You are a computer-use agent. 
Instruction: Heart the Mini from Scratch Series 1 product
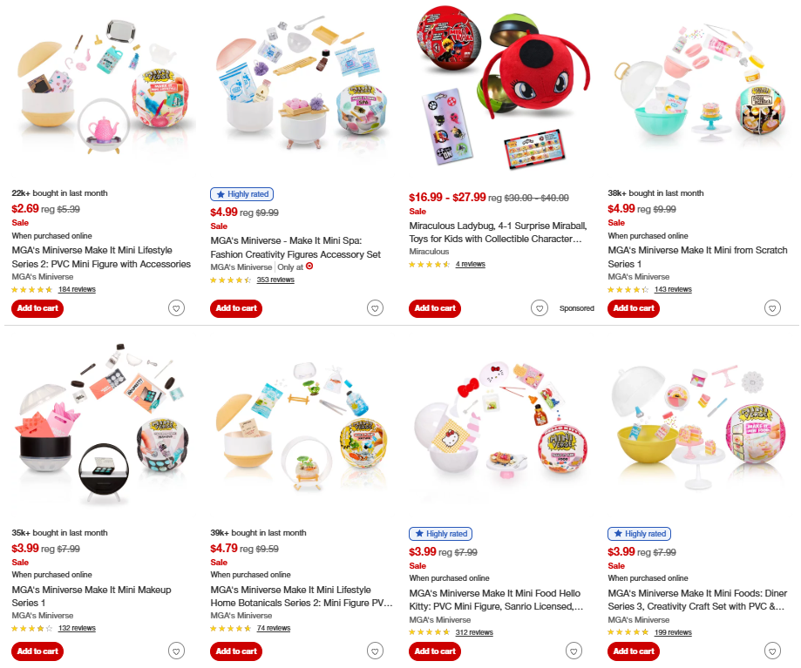pos(772,308)
